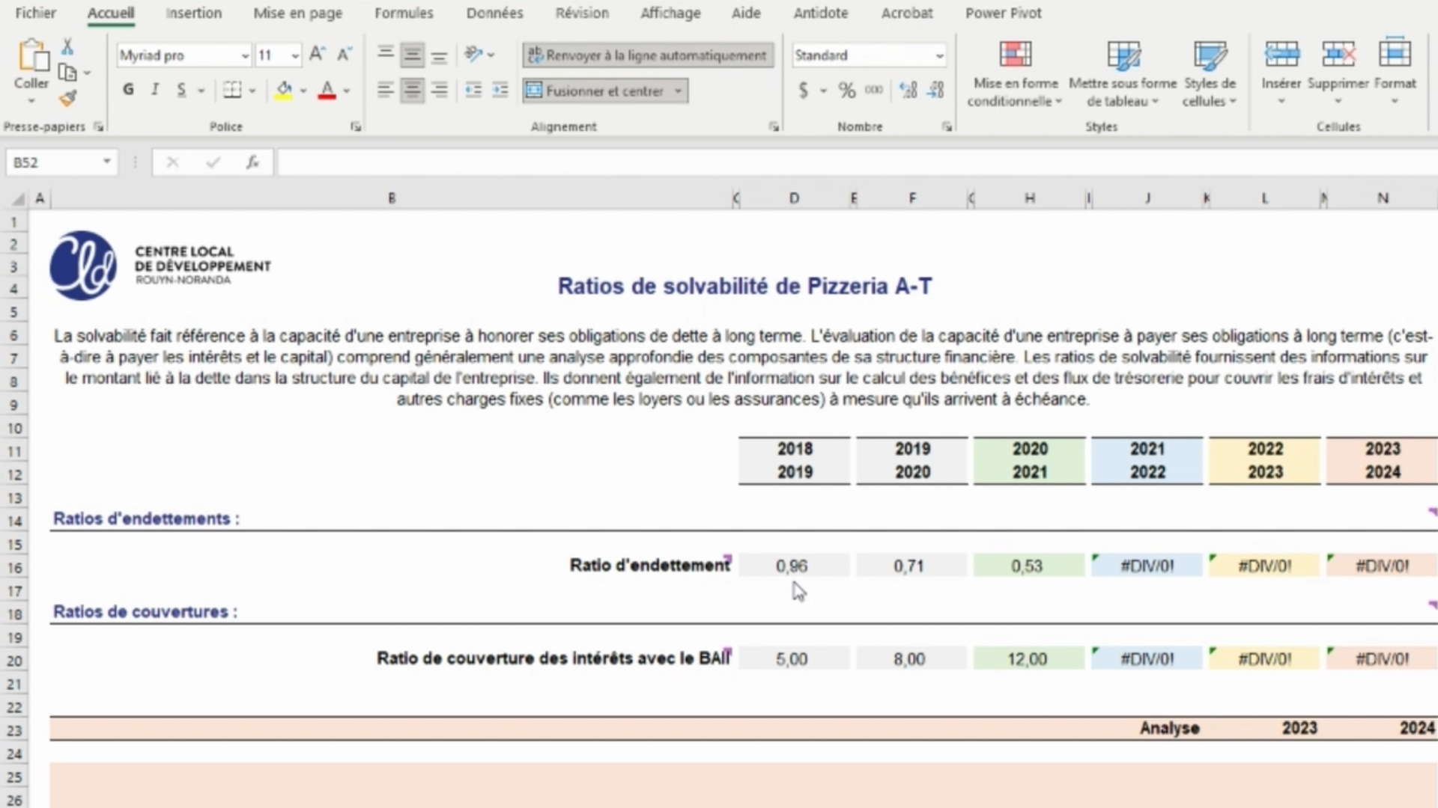Select row 16 header
1438x808 pixels.
(14, 568)
